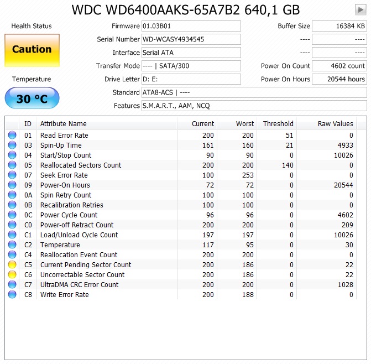Click the next disk arrow button

click(x=360, y=10)
